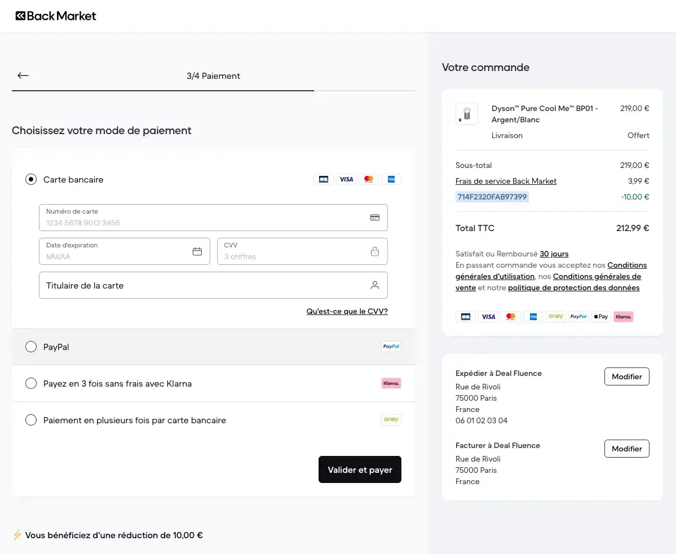Click the PayPal logo in order summary
Screen dimensions: 676x554
click(578, 317)
